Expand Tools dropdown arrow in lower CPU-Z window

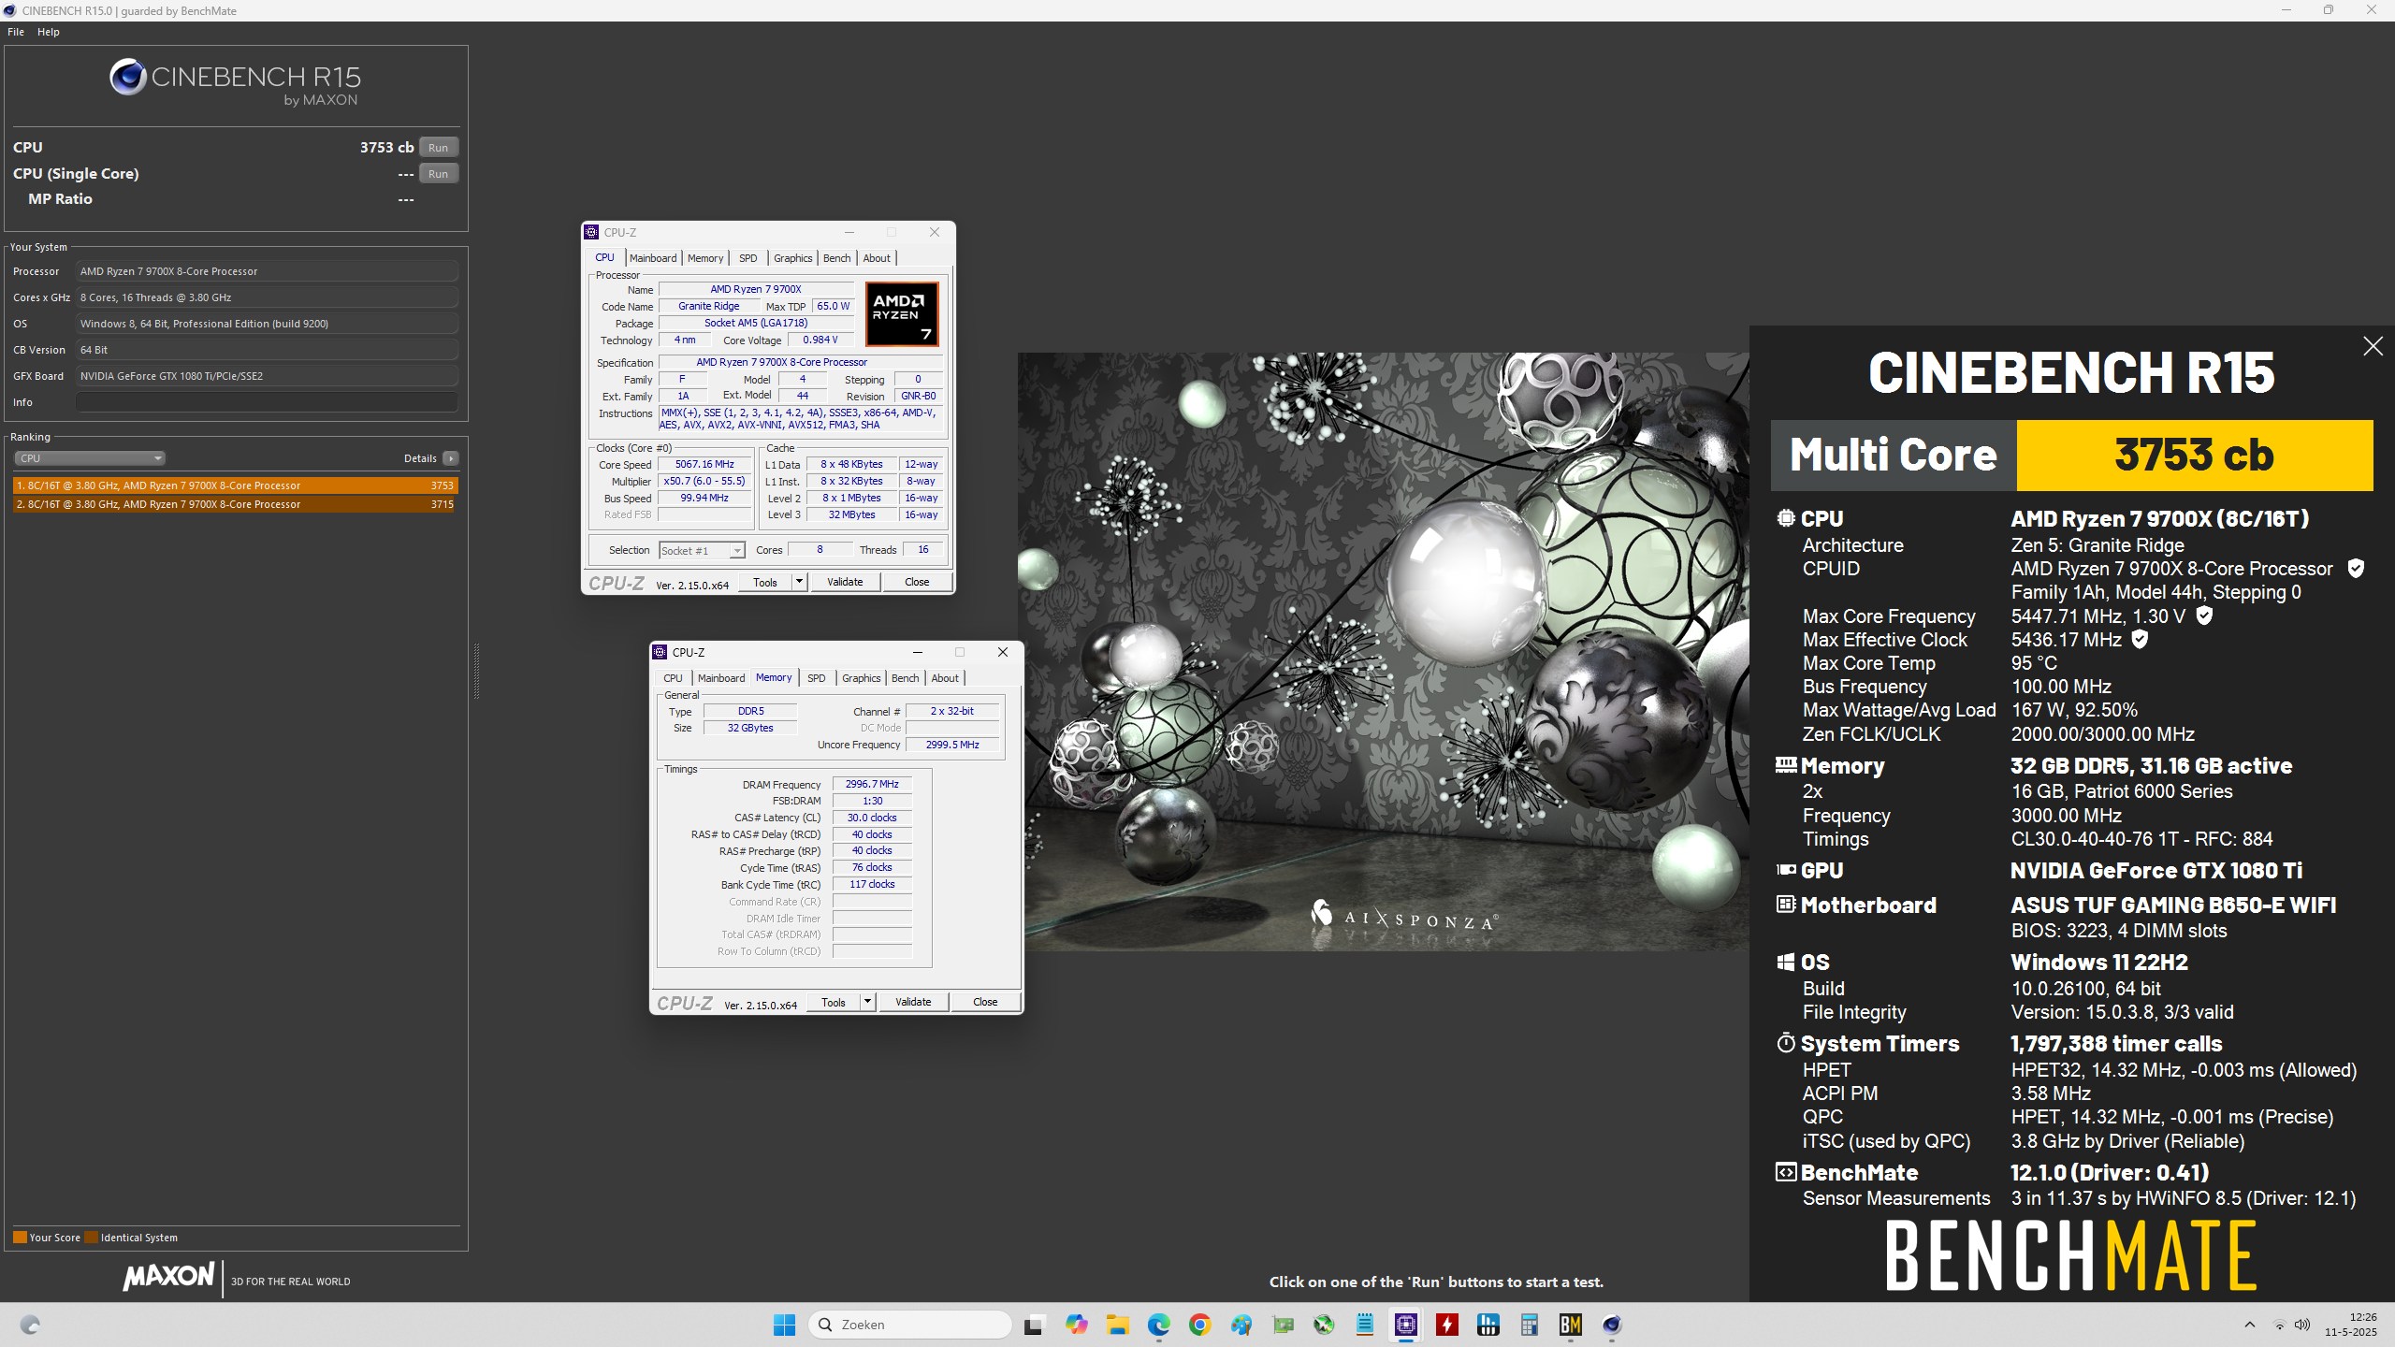tap(867, 1003)
